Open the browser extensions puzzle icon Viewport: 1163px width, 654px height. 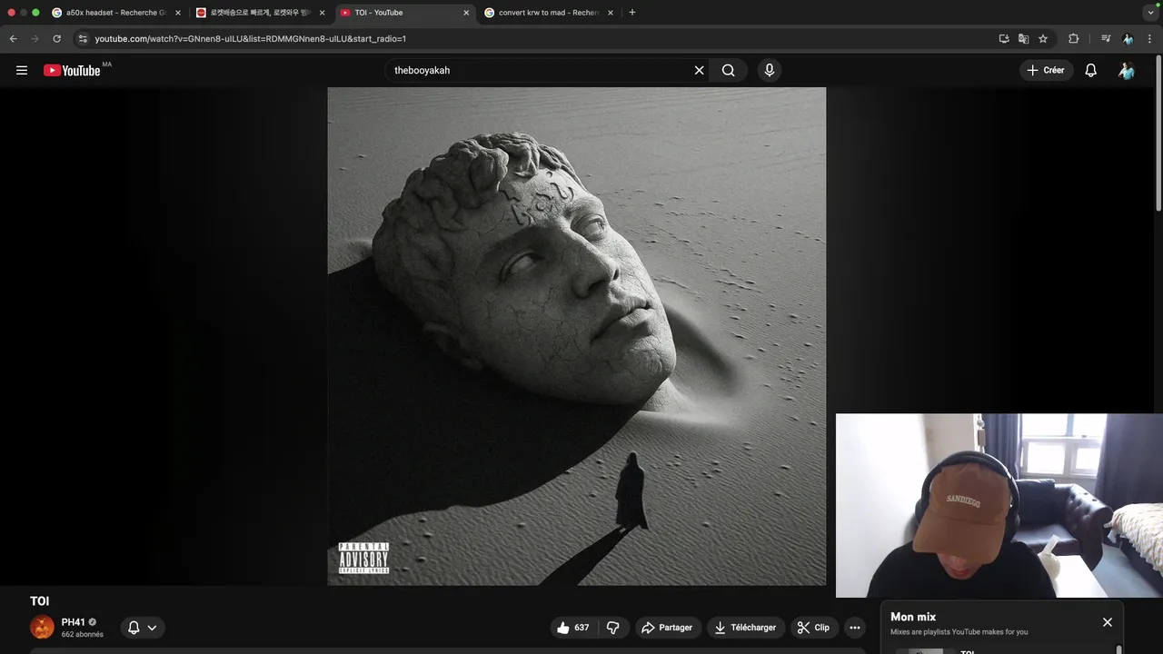(x=1074, y=39)
